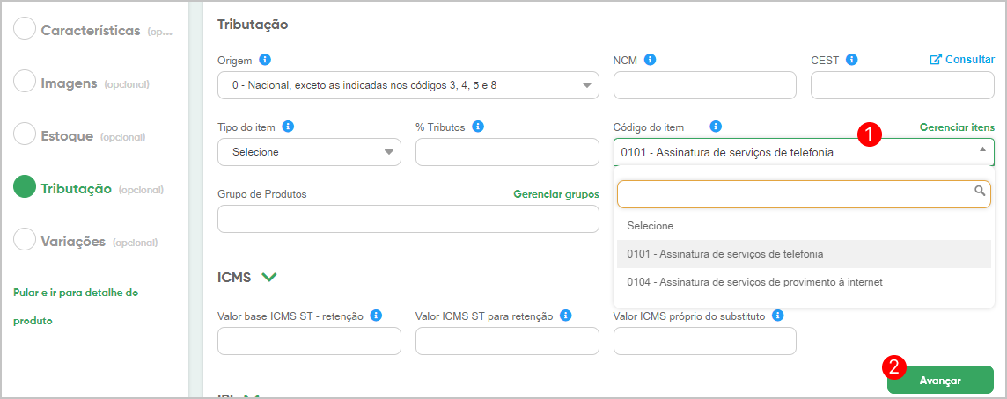
Task: Click the info icon beside Tipo do item
Action: [x=289, y=127]
